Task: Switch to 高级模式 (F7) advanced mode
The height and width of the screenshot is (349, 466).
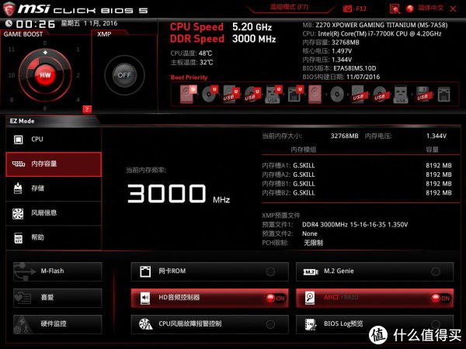Action: pyautogui.click(x=289, y=7)
